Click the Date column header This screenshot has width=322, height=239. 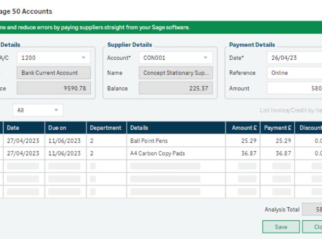24,128
